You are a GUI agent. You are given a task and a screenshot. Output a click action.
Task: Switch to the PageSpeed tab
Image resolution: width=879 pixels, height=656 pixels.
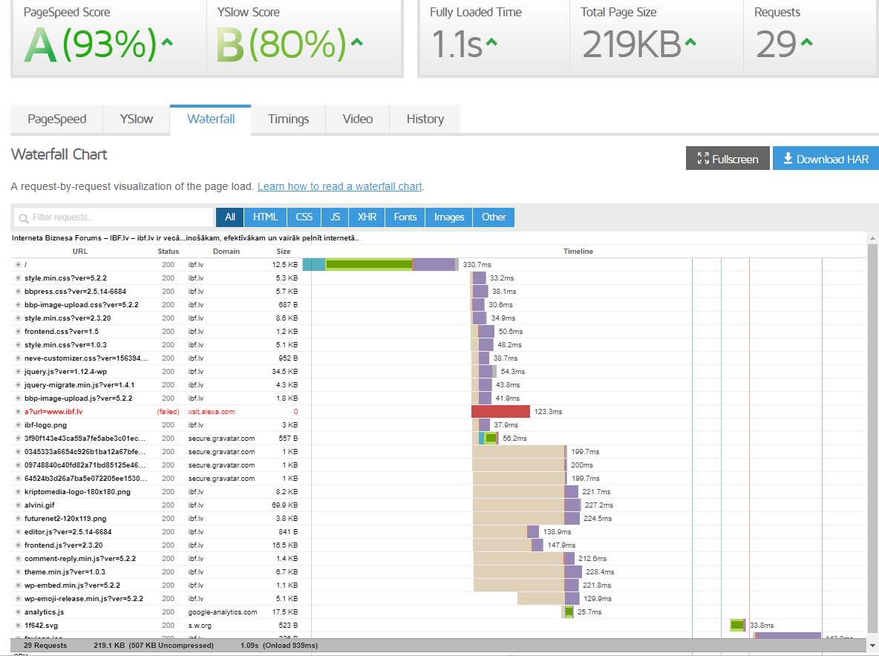[57, 119]
